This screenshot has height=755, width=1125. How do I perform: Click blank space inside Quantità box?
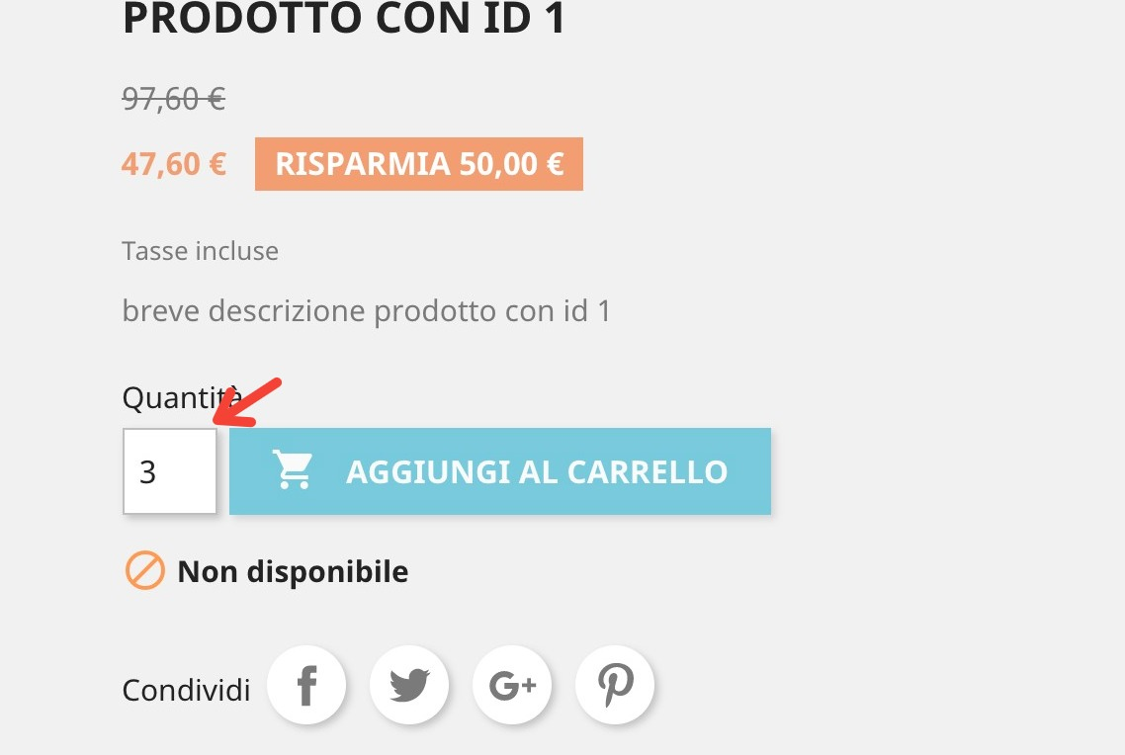(188, 471)
